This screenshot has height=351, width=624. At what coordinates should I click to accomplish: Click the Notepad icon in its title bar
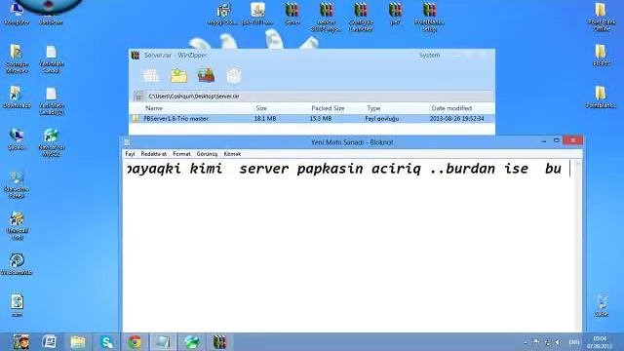[x=128, y=142]
